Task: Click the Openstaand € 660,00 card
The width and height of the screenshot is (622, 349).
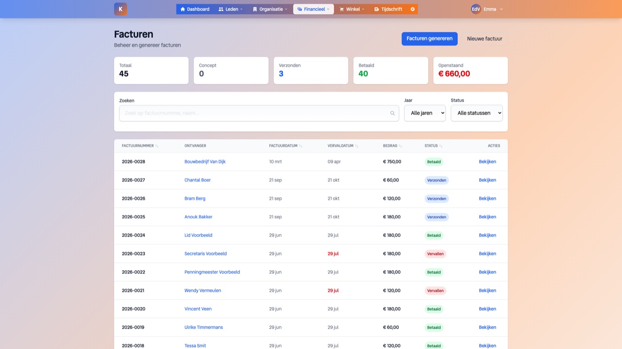Action: 470,71
